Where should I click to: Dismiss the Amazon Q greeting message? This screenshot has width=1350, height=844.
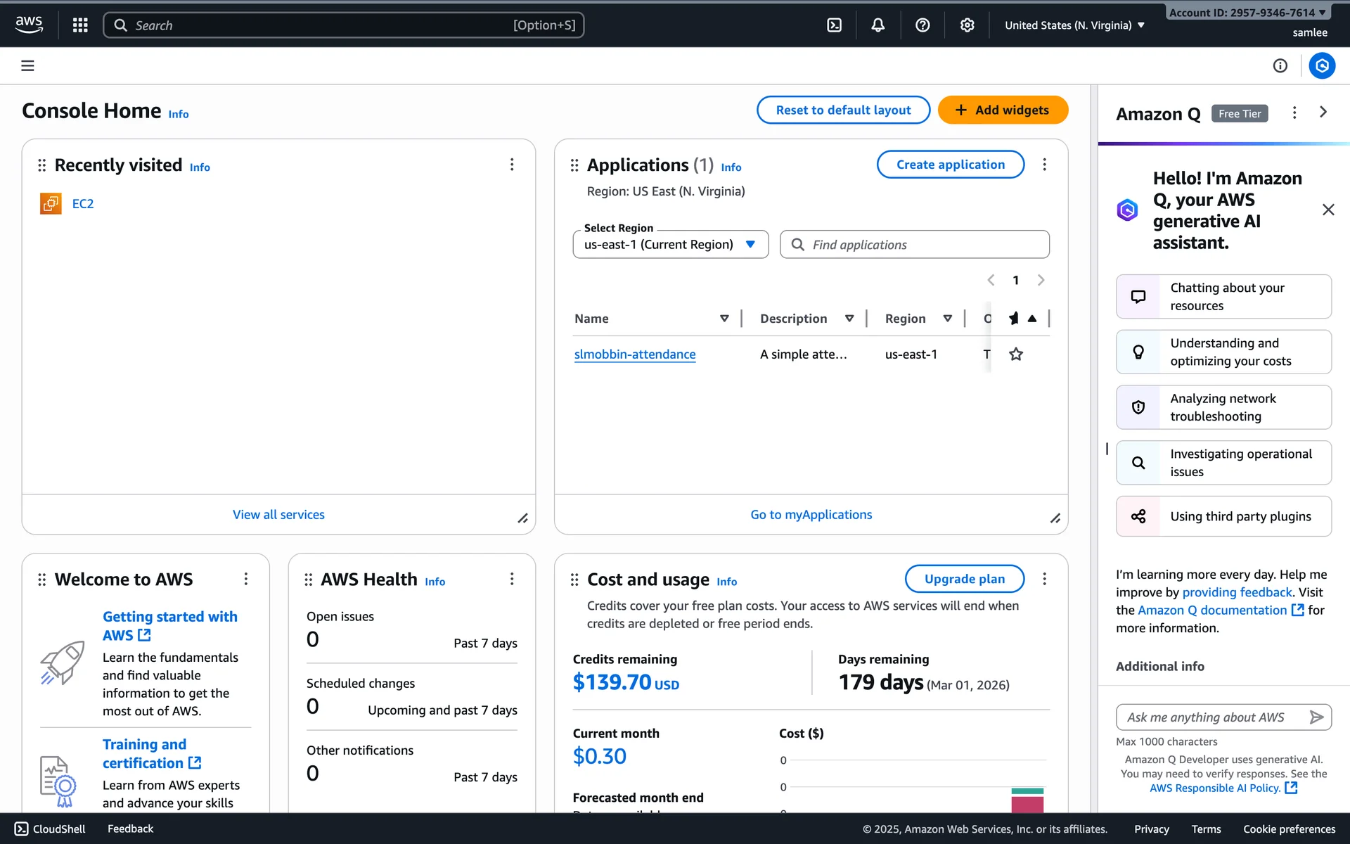coord(1327,210)
